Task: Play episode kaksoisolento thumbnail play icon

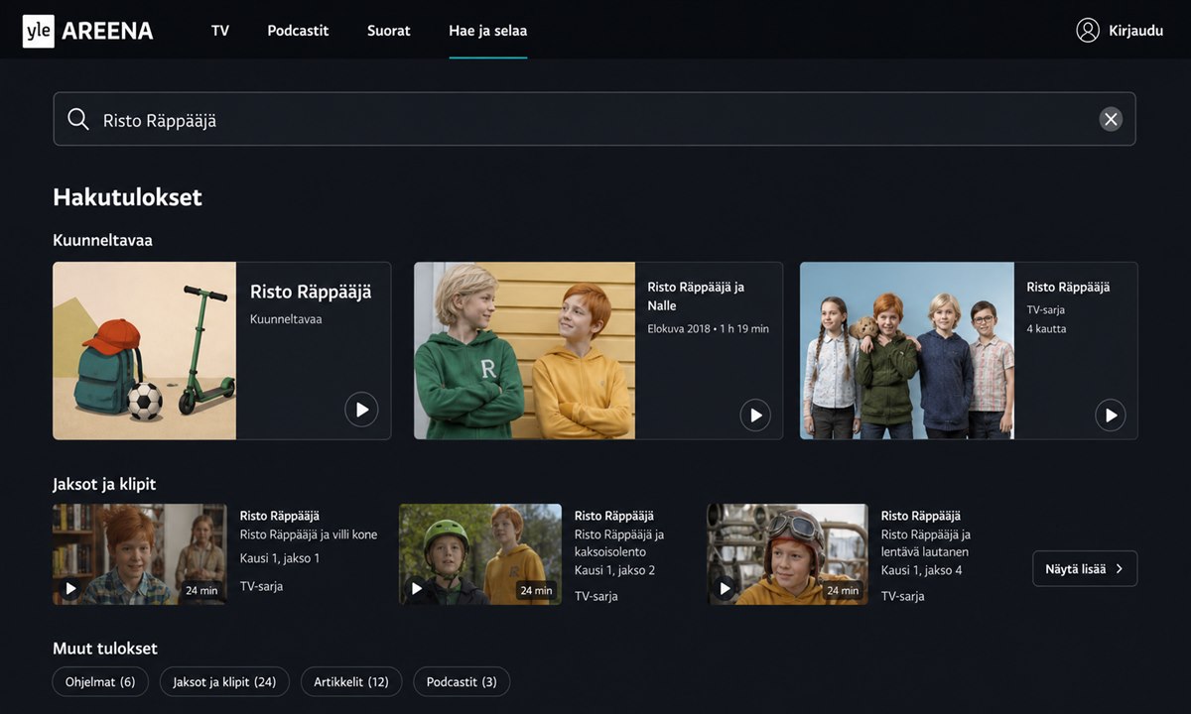Action: 417,588
